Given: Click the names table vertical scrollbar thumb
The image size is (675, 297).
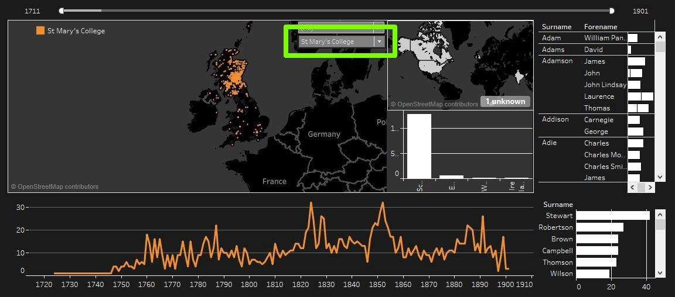Looking at the screenshot, I should [660, 47].
